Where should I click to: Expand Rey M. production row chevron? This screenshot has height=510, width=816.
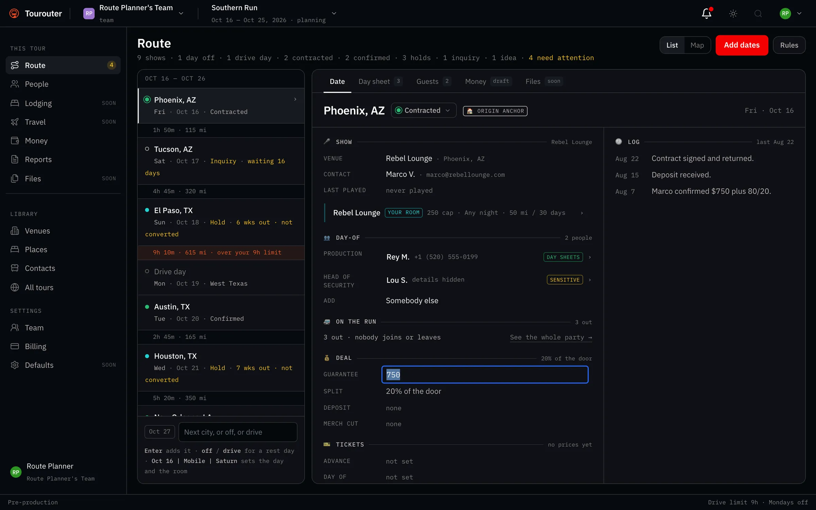click(590, 257)
